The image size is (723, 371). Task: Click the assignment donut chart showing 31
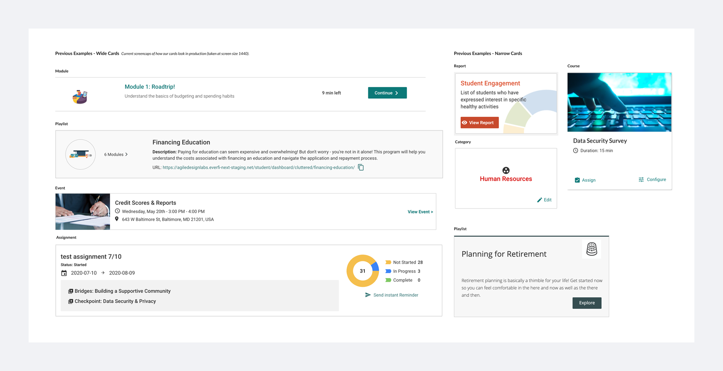click(x=363, y=271)
